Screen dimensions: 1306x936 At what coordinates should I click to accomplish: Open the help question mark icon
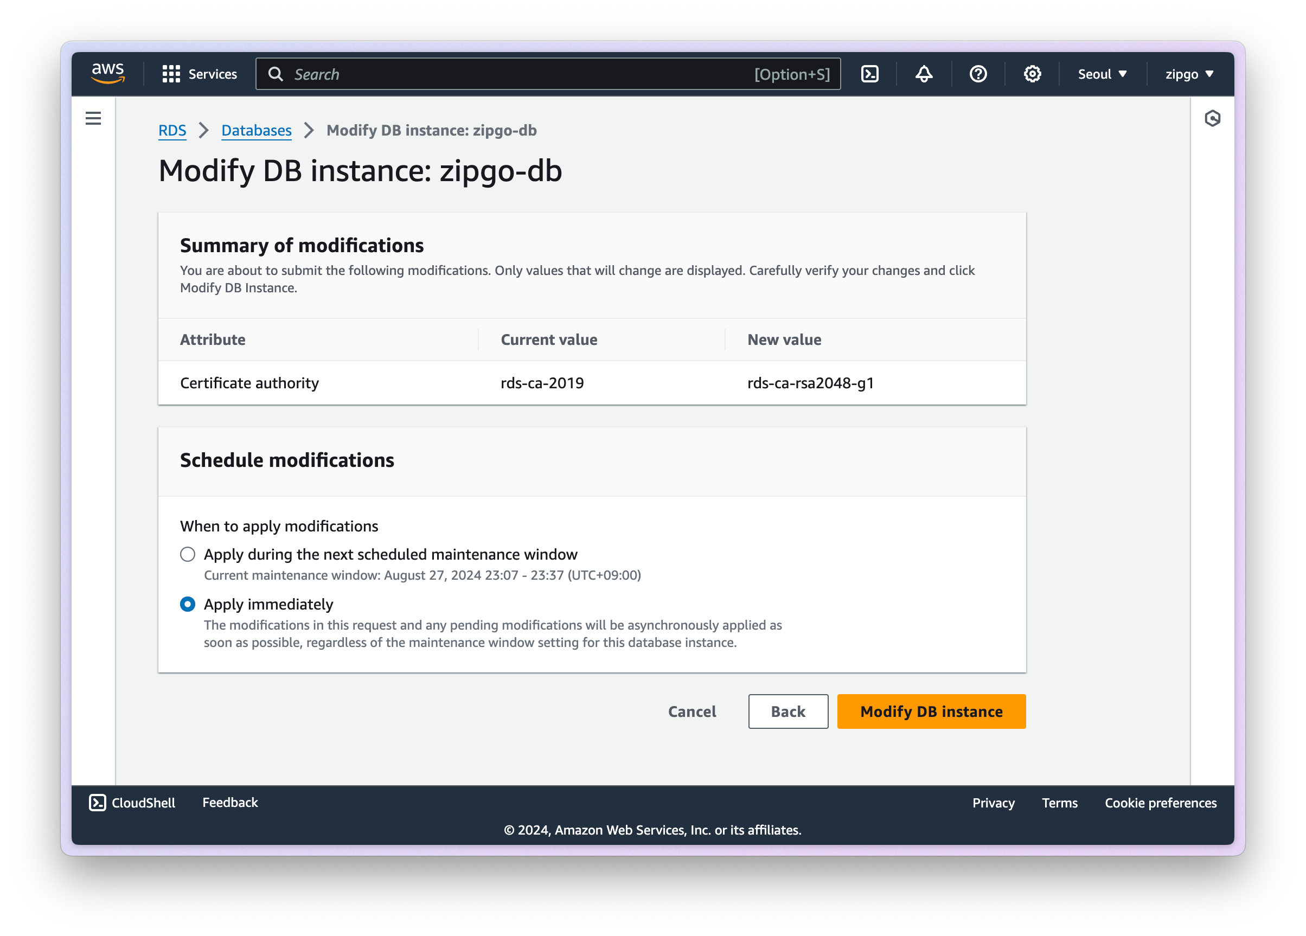tap(978, 74)
